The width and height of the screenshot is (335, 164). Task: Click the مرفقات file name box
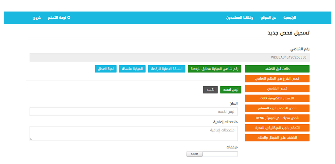tap(220, 154)
